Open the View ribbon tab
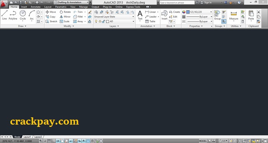The width and height of the screenshot is (268, 143). 73,7
